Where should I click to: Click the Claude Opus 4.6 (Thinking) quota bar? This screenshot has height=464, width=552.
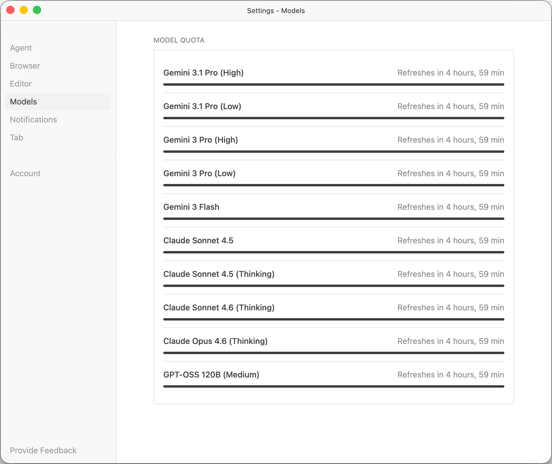pyautogui.click(x=334, y=353)
